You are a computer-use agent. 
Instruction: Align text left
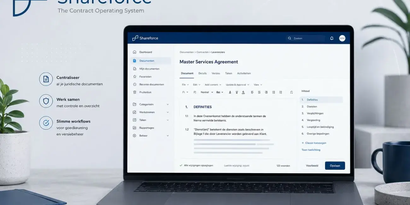(x=252, y=92)
